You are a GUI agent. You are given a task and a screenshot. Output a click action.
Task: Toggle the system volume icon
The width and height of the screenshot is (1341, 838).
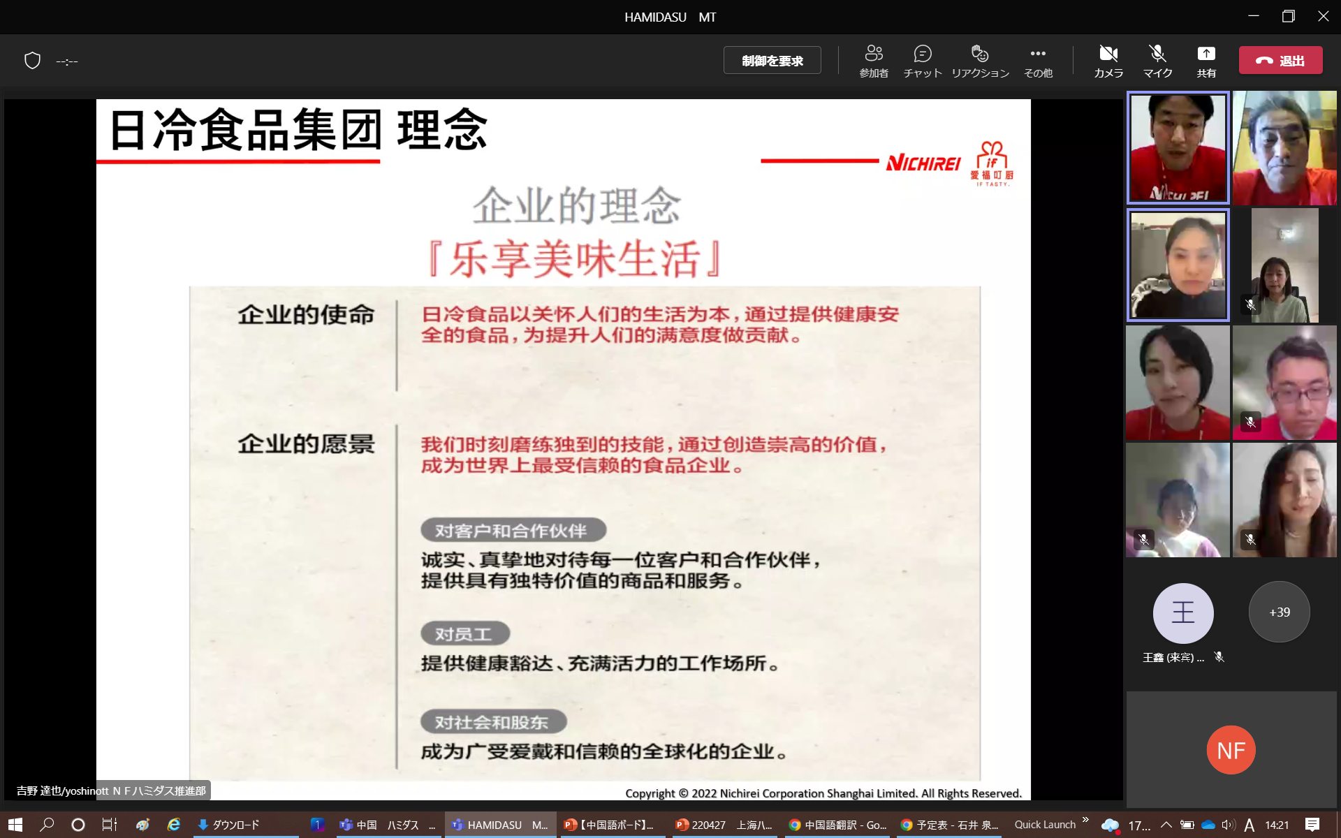point(1229,825)
